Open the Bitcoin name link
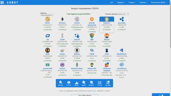The height and width of the screenshot is (96, 171). 48,23
